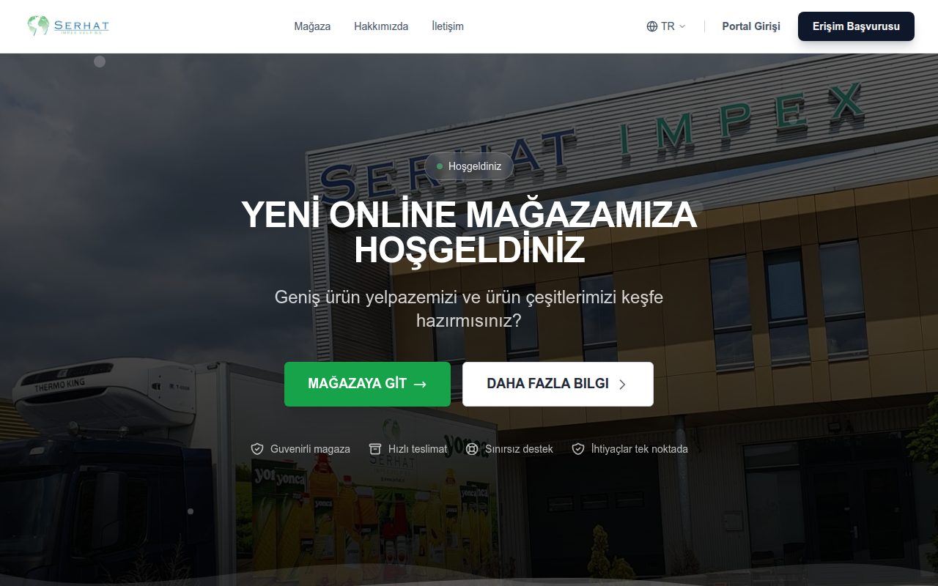938x586 pixels.
Task: Click the MAĞAZAYA GİT button
Action: pyautogui.click(x=367, y=384)
